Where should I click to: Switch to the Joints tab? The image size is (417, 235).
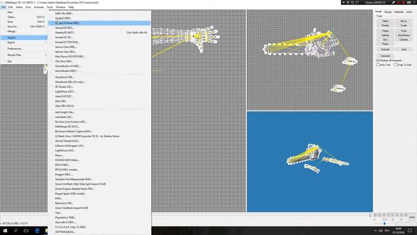(x=409, y=12)
